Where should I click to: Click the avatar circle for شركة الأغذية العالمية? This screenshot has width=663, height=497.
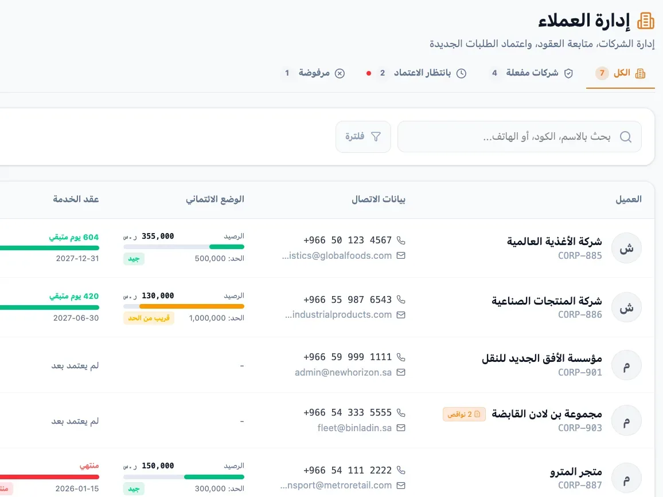[x=626, y=248]
